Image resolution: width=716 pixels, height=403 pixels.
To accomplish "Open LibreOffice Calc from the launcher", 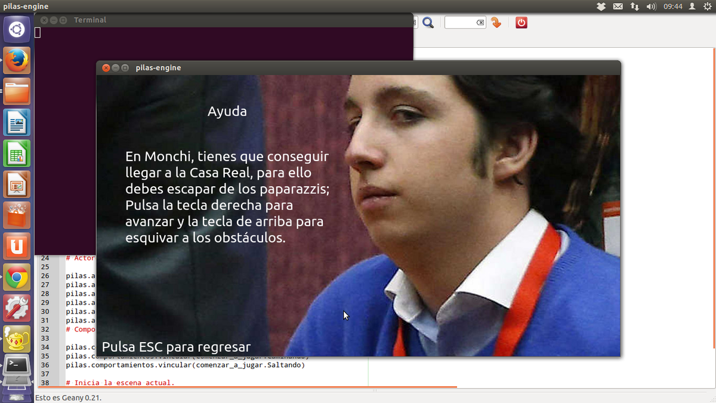I will point(16,153).
